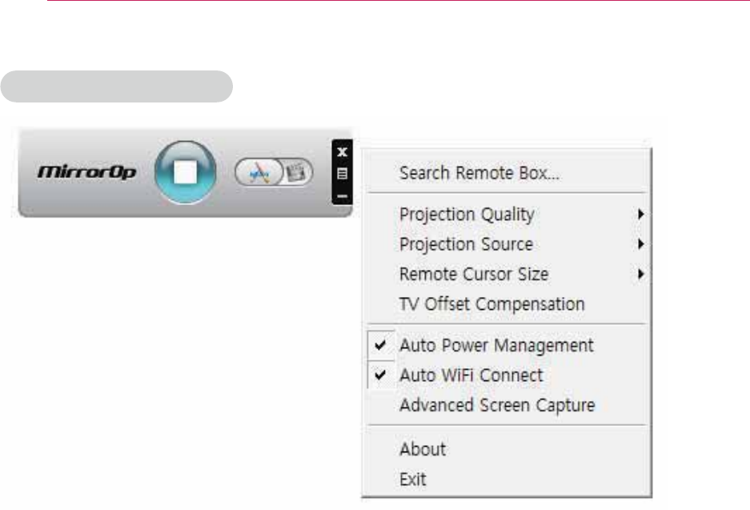Open the MirrorOp menu list icon
750x510 pixels.
(342, 171)
